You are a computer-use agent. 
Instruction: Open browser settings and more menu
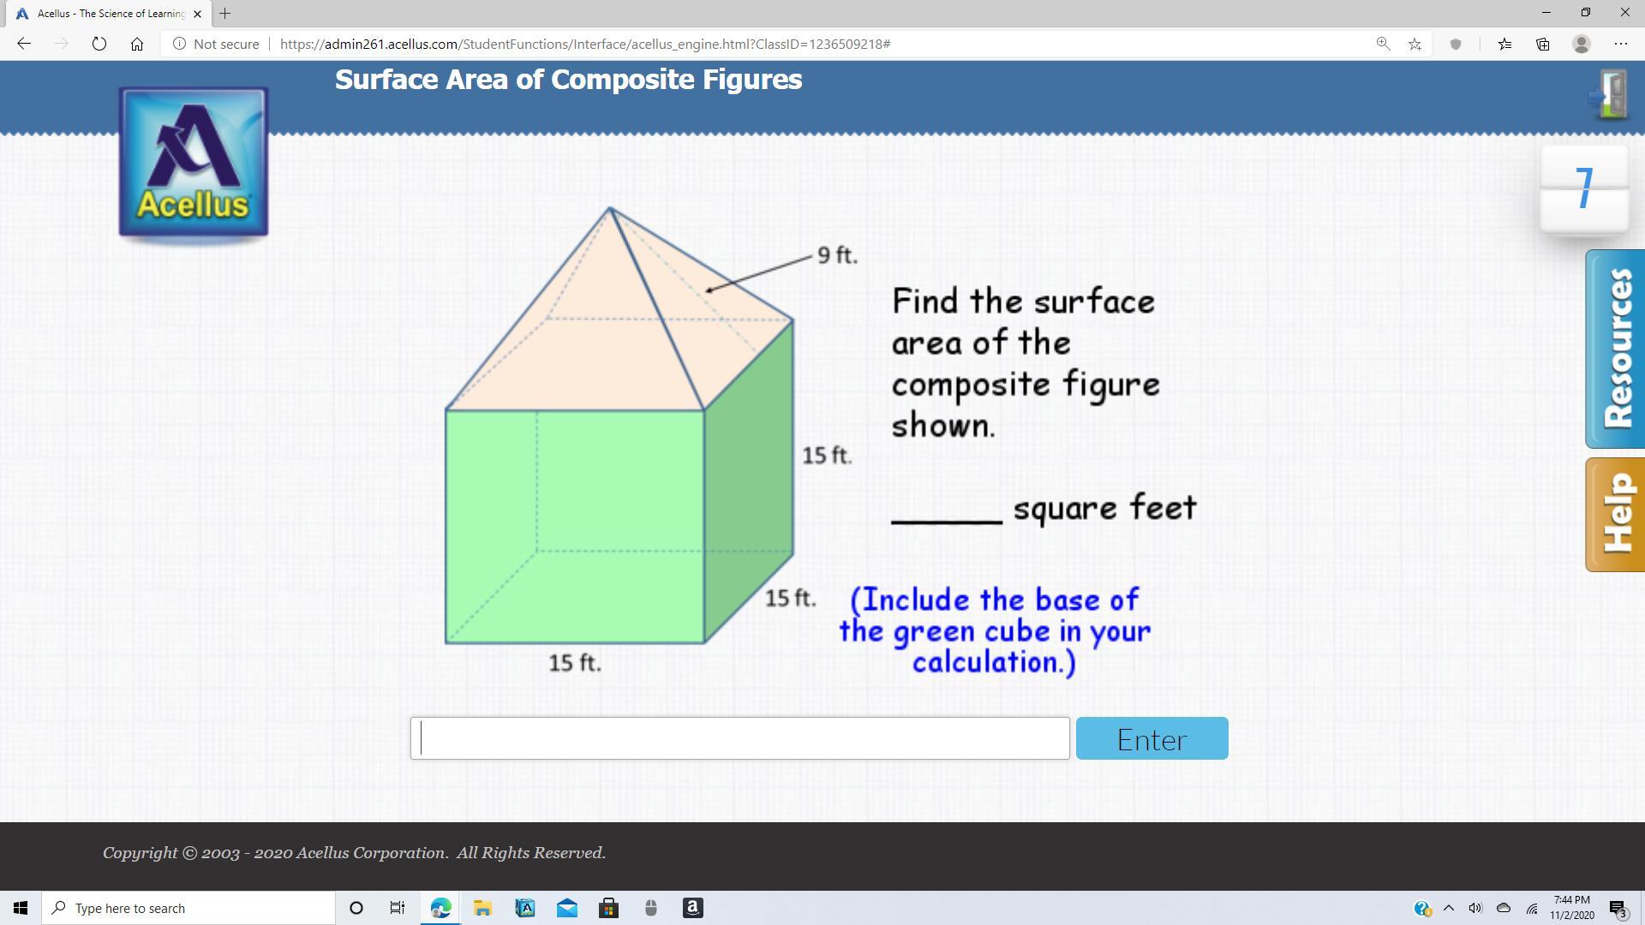pyautogui.click(x=1620, y=44)
